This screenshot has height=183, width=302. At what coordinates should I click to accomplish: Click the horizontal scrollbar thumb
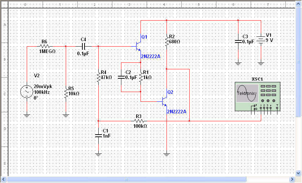[x=126, y=179]
